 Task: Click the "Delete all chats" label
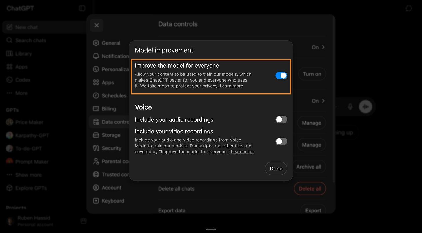pos(176,189)
